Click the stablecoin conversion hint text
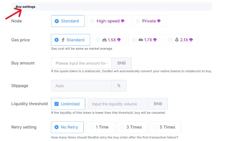The image size is (225, 141). pyautogui.click(x=131, y=71)
